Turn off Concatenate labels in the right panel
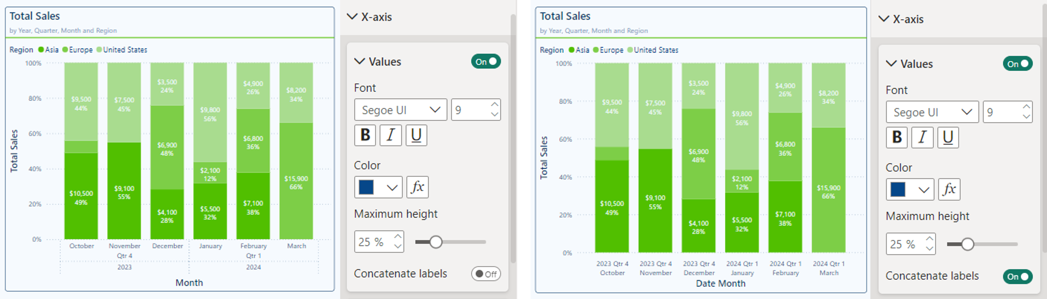 [x=1017, y=276]
